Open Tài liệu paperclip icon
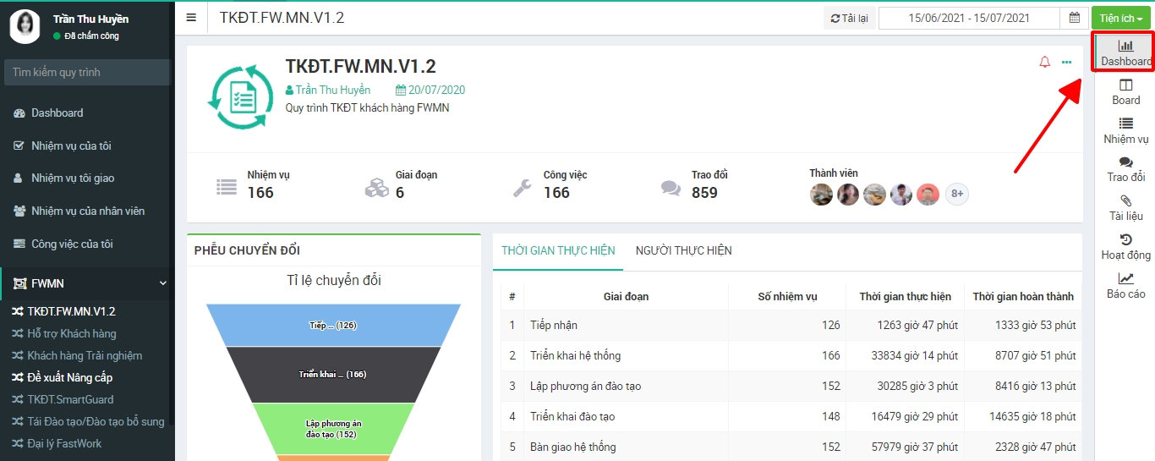Viewport: 1155px width, 461px height. click(x=1125, y=201)
